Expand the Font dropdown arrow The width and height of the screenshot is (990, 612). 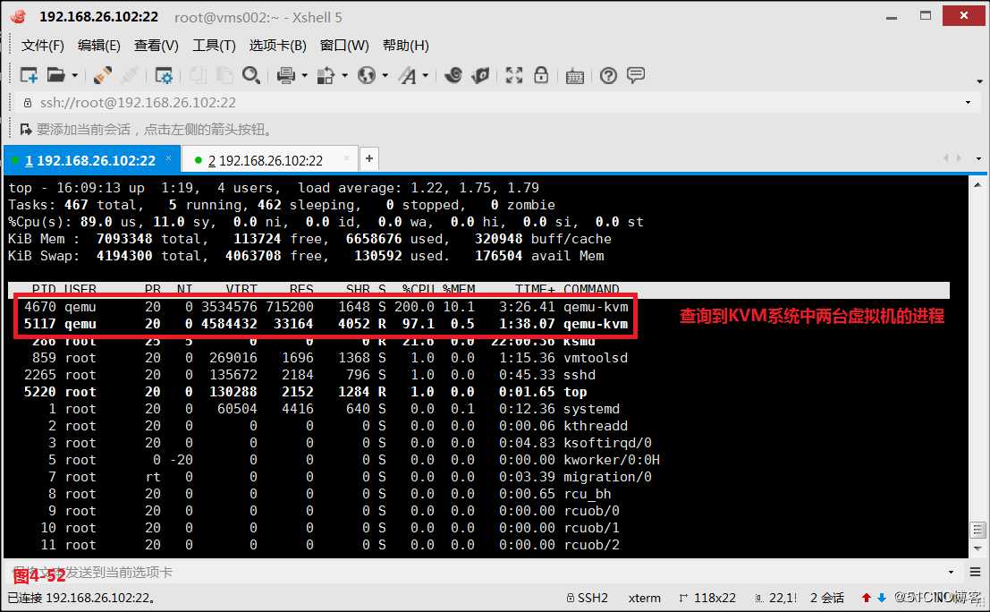click(426, 76)
